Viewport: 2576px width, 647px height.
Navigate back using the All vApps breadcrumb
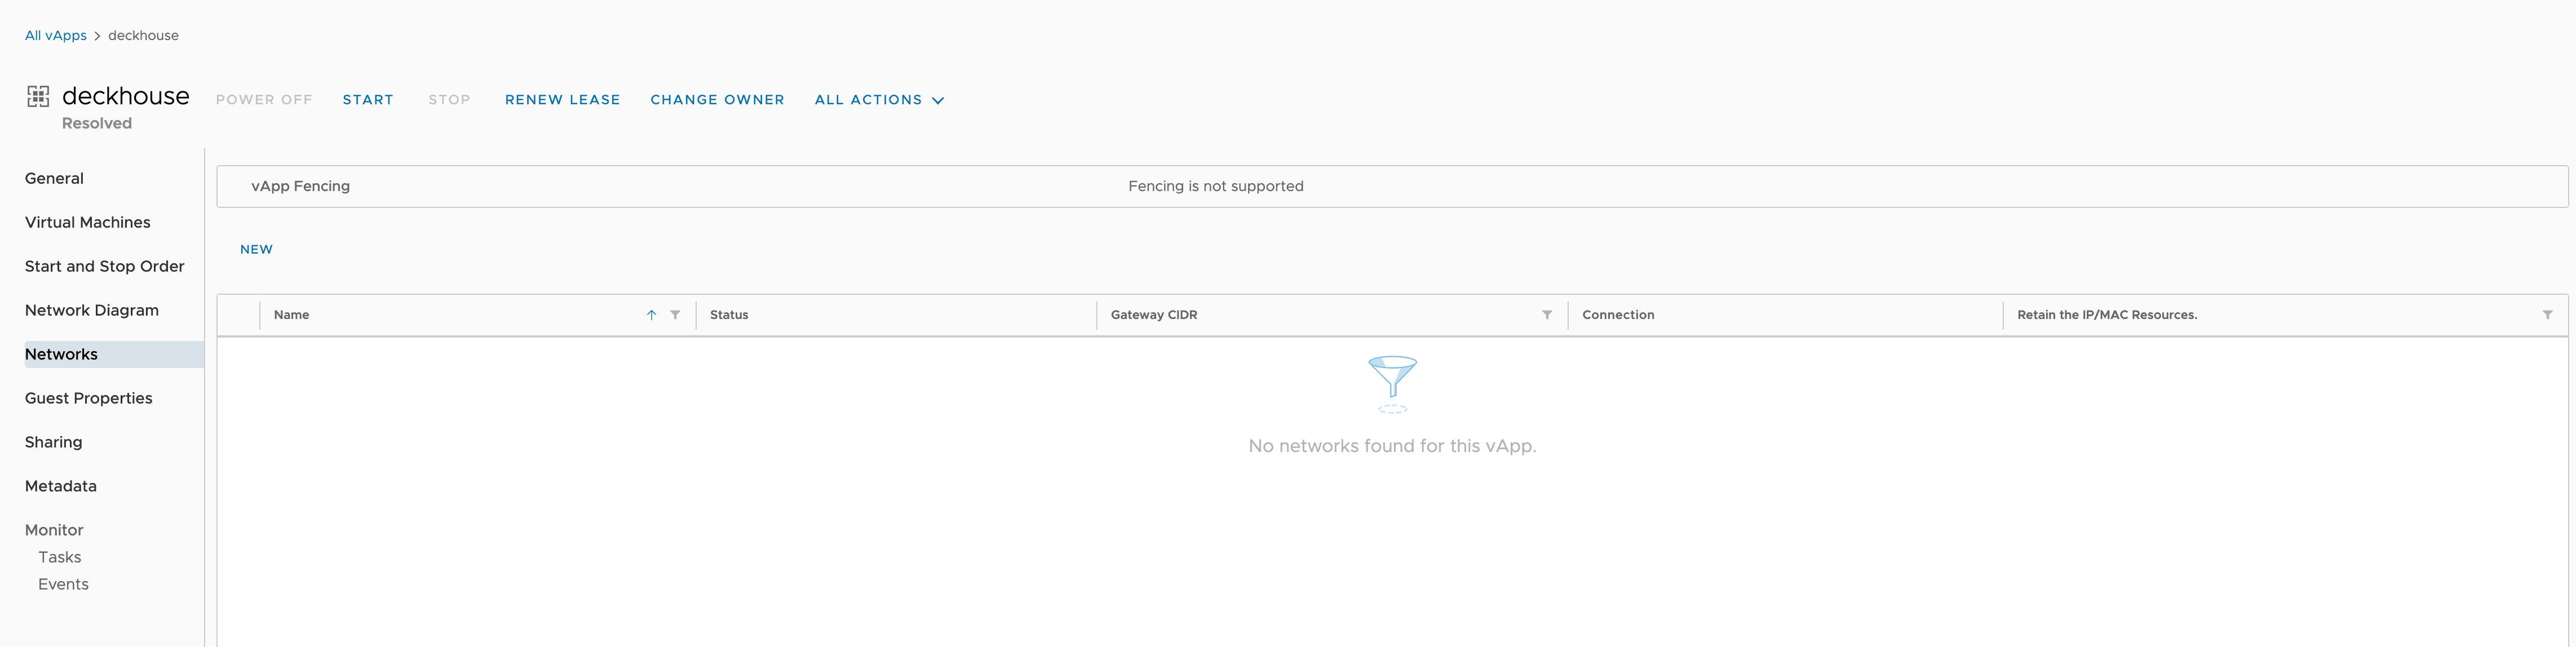tap(55, 34)
